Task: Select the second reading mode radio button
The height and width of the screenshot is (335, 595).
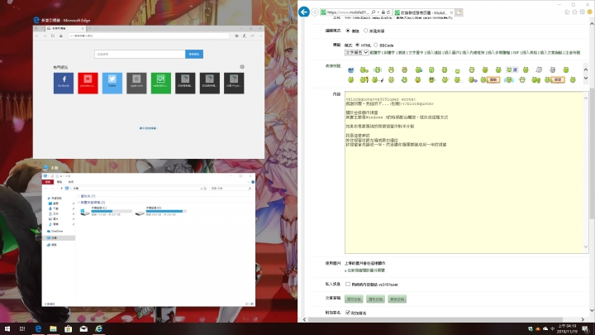Action: [366, 31]
